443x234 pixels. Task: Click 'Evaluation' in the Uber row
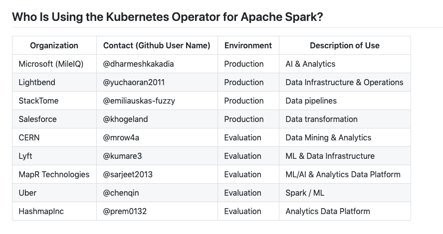(242, 193)
